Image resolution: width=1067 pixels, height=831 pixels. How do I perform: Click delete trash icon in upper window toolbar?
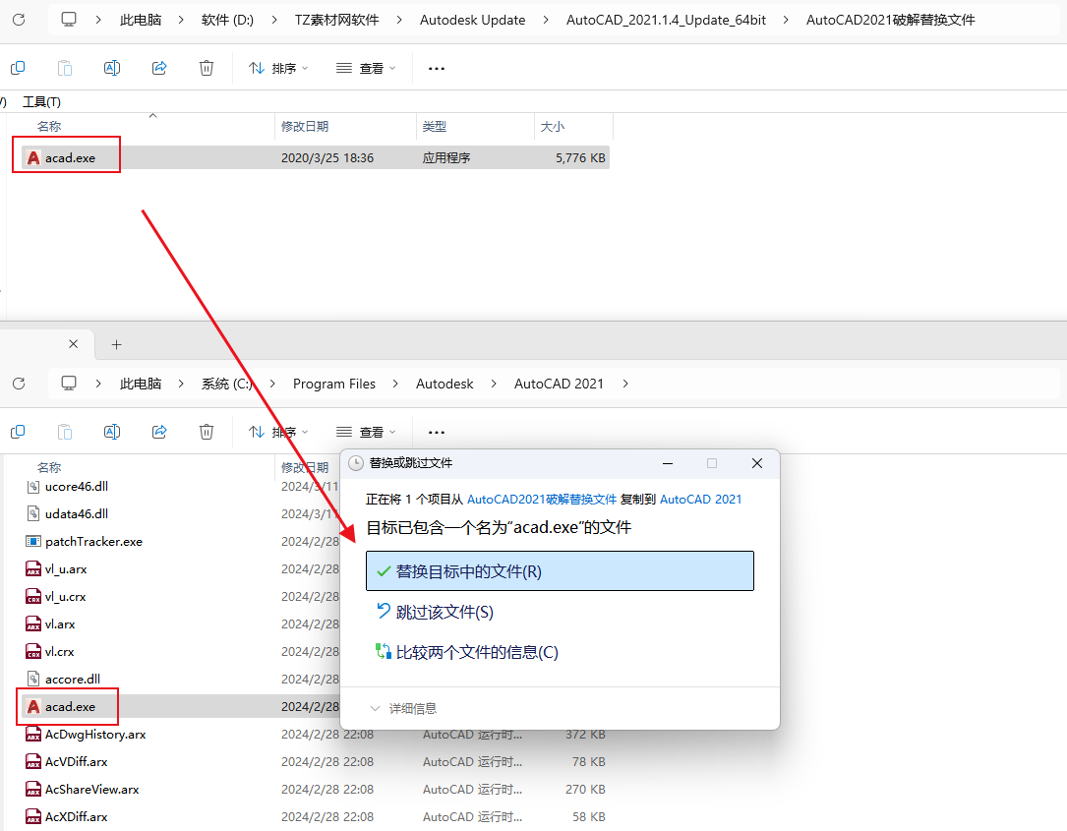[207, 68]
